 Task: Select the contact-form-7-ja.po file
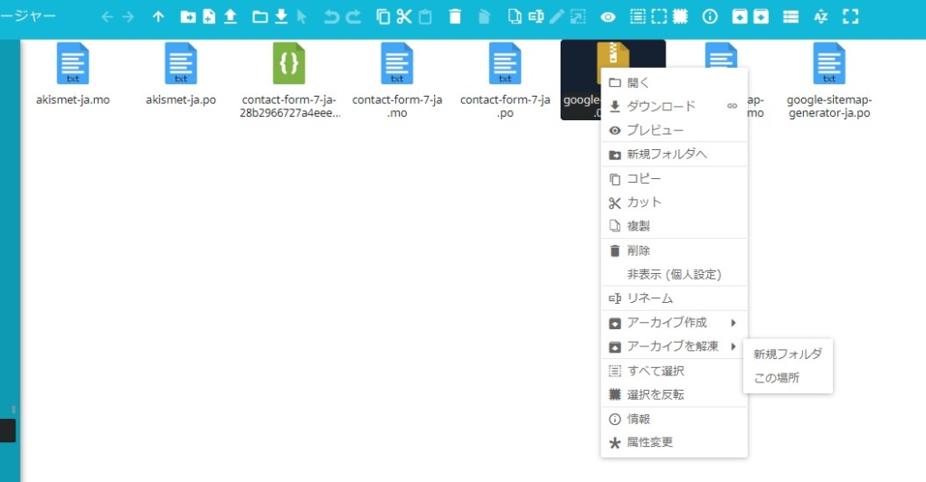[505, 80]
